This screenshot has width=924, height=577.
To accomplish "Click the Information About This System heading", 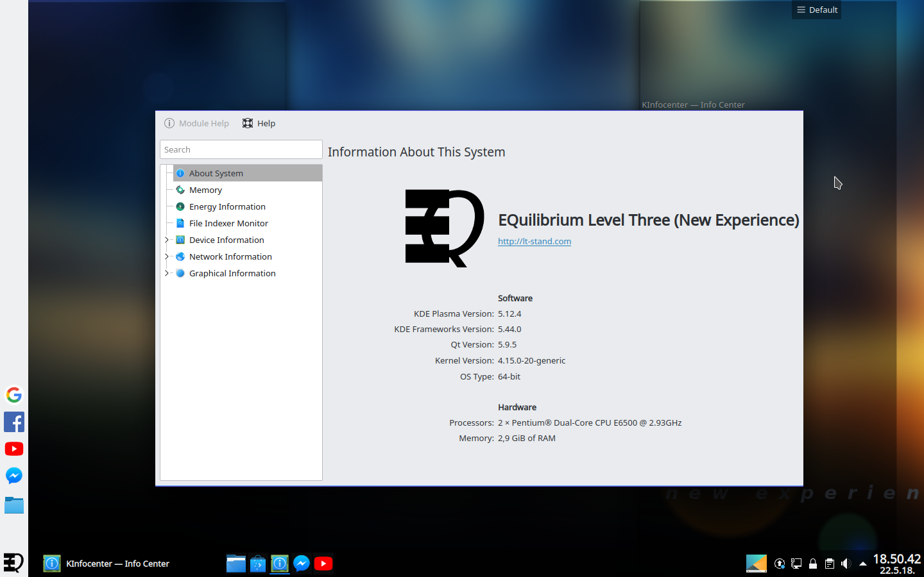I will pos(416,152).
